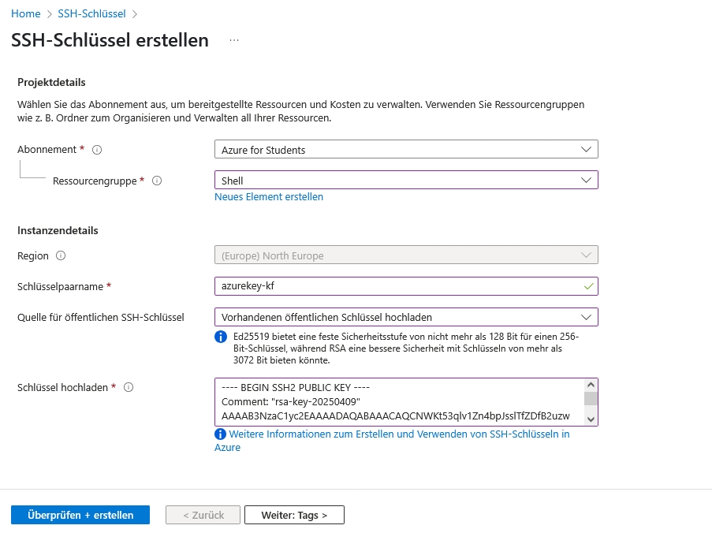Click info icon next to Region label
This screenshot has width=712, height=544.
[x=62, y=255]
